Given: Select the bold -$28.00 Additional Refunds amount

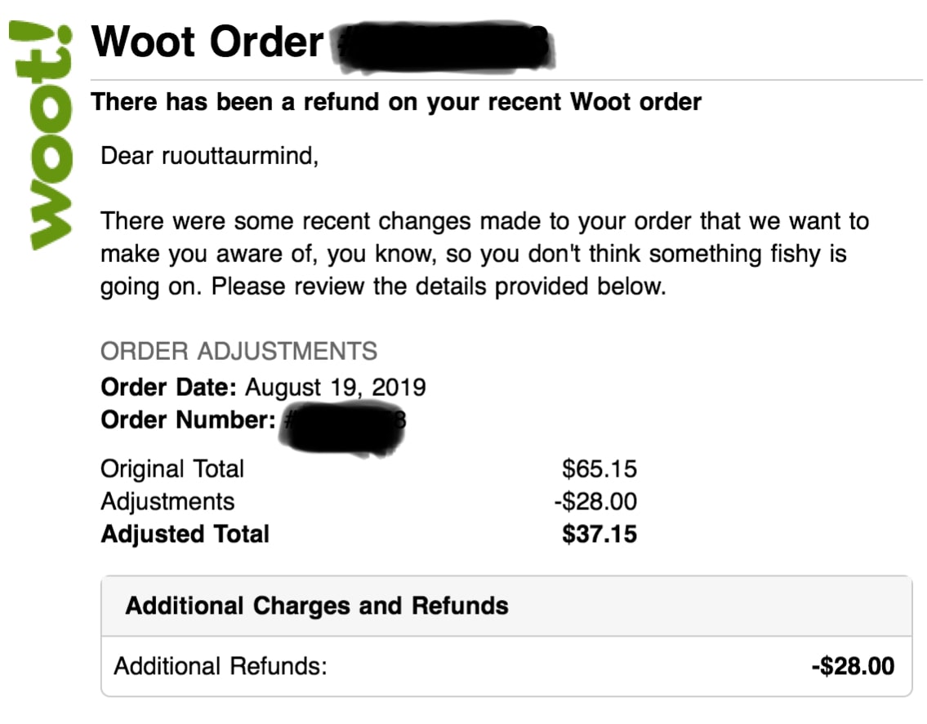Looking at the screenshot, I should coord(853,667).
